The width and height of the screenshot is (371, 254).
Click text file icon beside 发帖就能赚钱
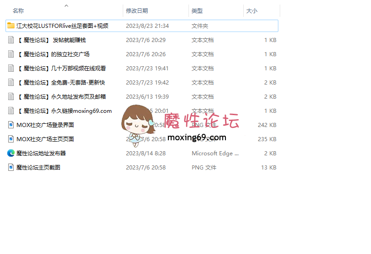tap(11, 40)
